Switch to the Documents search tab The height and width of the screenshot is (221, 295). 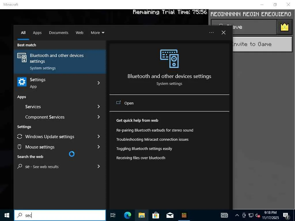click(58, 33)
